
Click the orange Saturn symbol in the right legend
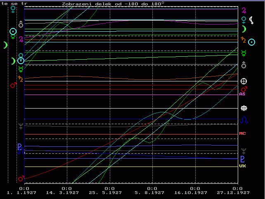[243, 40]
